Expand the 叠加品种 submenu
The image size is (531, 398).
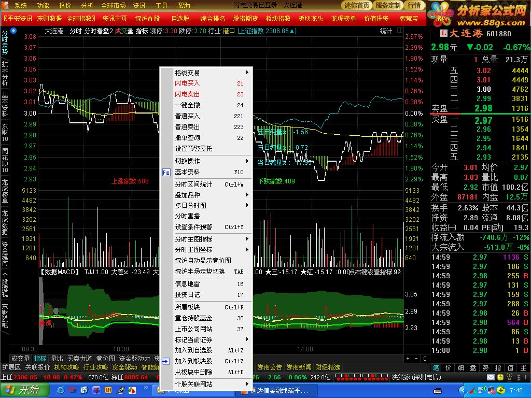click(206, 195)
